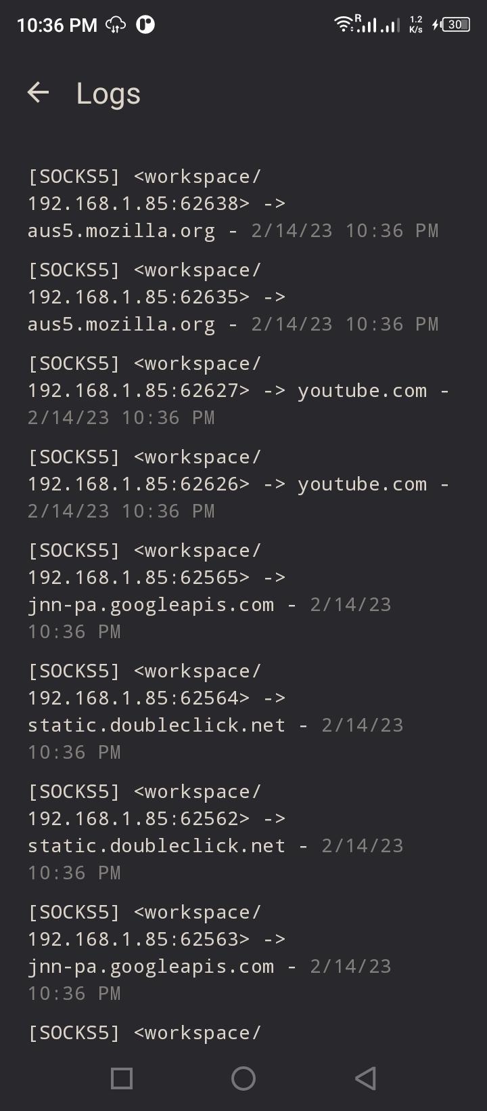The width and height of the screenshot is (487, 1111).
Task: Tap the back arrow beside Logs
Action: pyautogui.click(x=38, y=93)
